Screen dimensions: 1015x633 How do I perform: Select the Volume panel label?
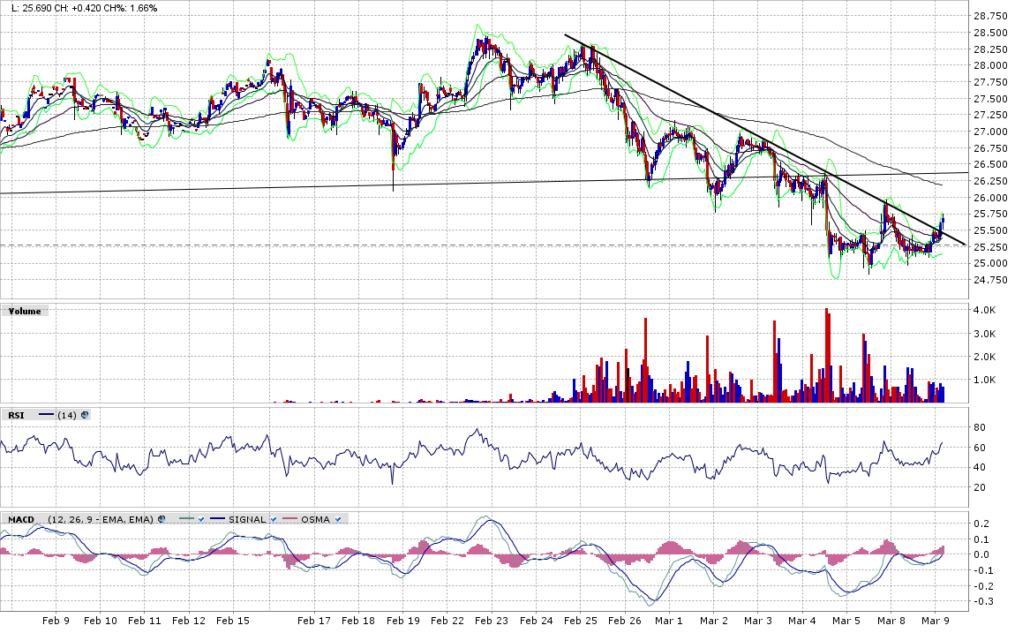(25, 312)
